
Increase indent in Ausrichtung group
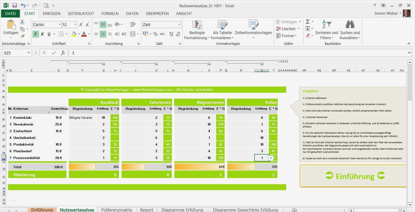pos(124,34)
